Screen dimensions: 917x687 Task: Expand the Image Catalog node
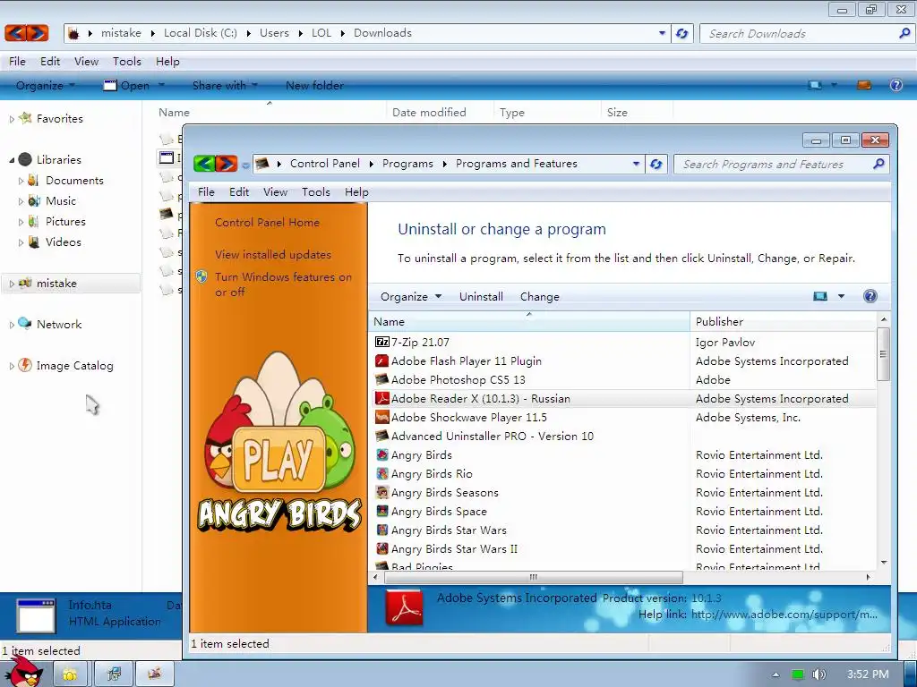(12, 366)
